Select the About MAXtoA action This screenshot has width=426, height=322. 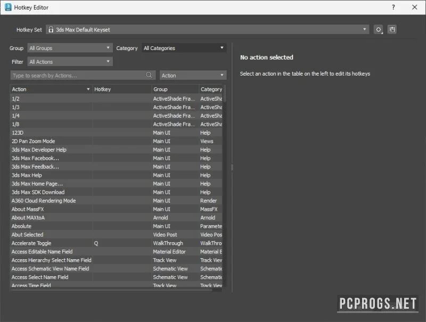click(116, 218)
